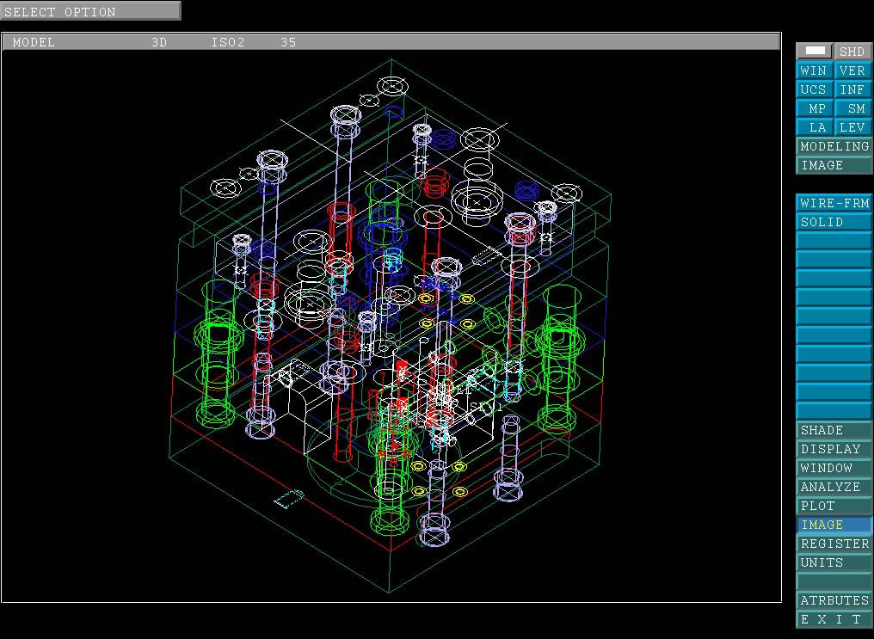The width and height of the screenshot is (874, 639).
Task: Click the REGISTER button
Action: (834, 544)
